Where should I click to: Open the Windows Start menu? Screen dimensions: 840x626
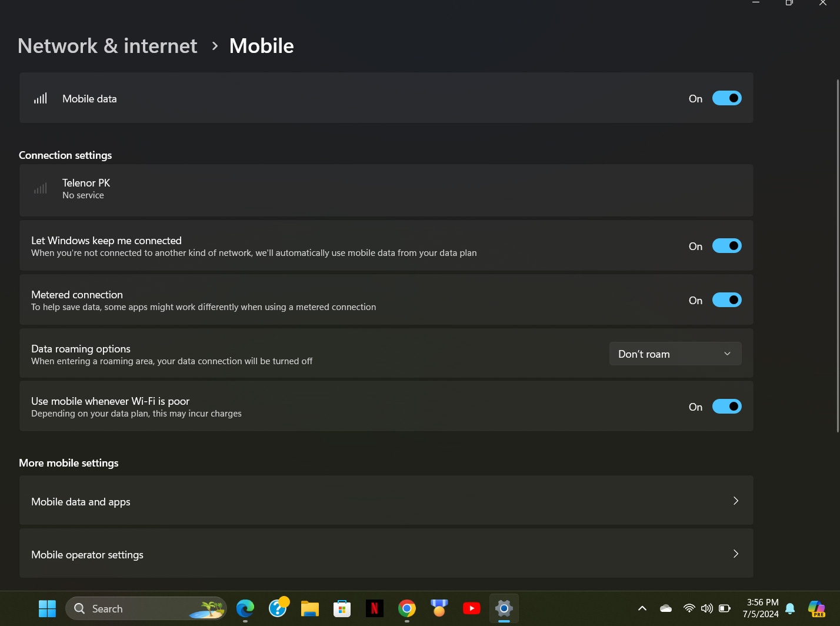[47, 608]
